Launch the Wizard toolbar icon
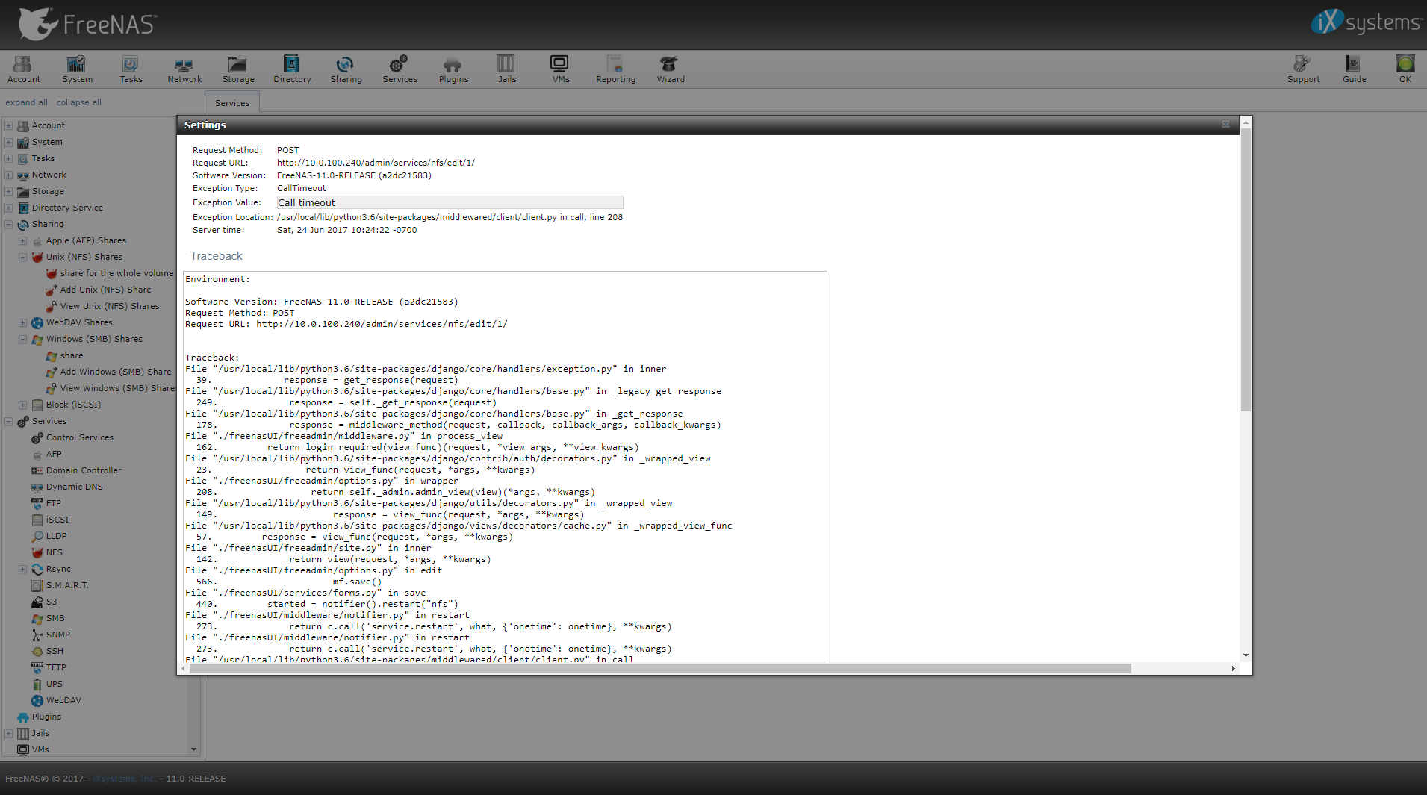Screen dimensions: 1427x795 point(670,69)
